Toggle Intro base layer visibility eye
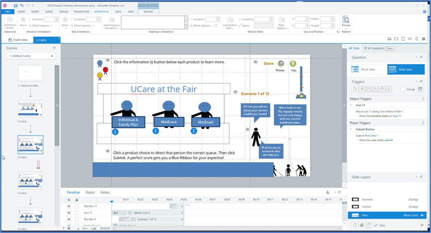Image resolution: width=431 pixels, height=233 pixels. (x=422, y=215)
